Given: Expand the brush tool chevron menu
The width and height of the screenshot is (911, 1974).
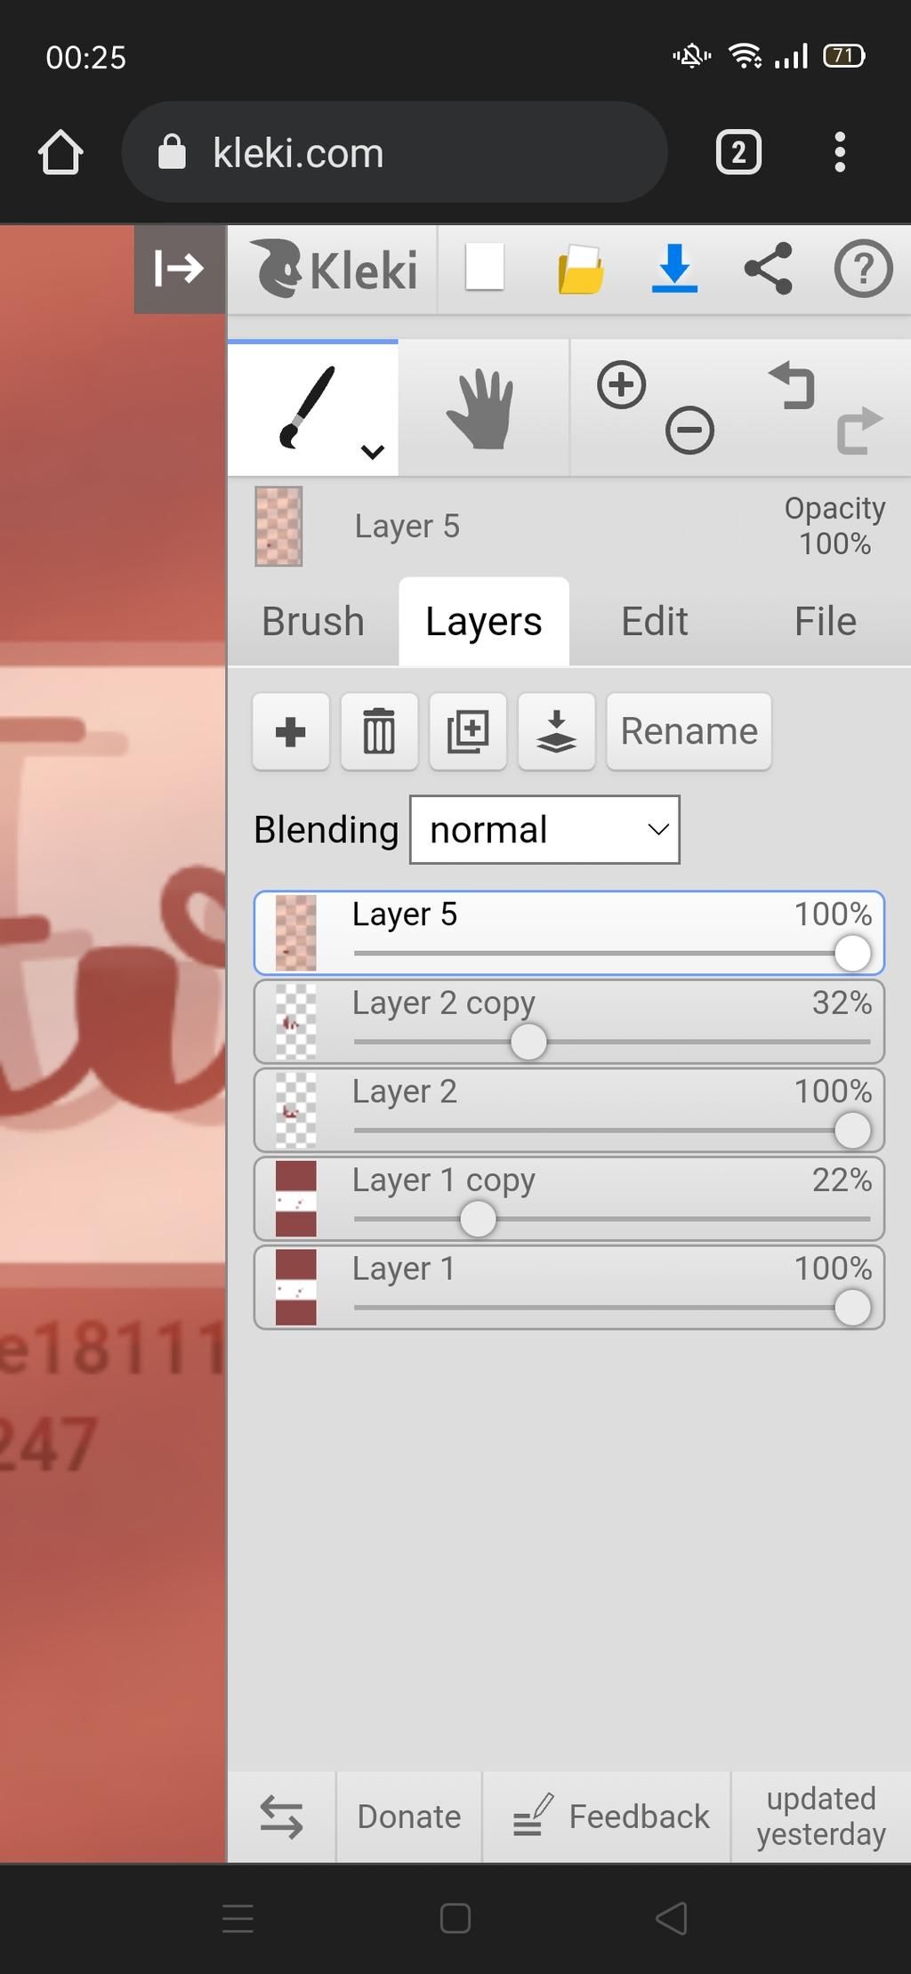Looking at the screenshot, I should [373, 451].
